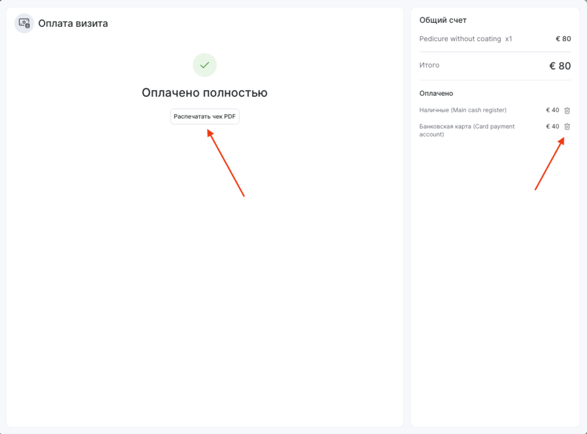Click the Оплачено section heading
The width and height of the screenshot is (587, 434).
click(436, 93)
